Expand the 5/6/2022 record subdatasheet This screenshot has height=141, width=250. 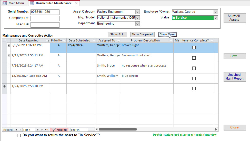click(x=9, y=45)
